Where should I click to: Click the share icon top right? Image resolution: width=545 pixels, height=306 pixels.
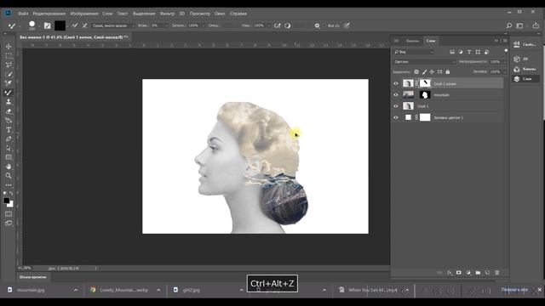[536, 25]
